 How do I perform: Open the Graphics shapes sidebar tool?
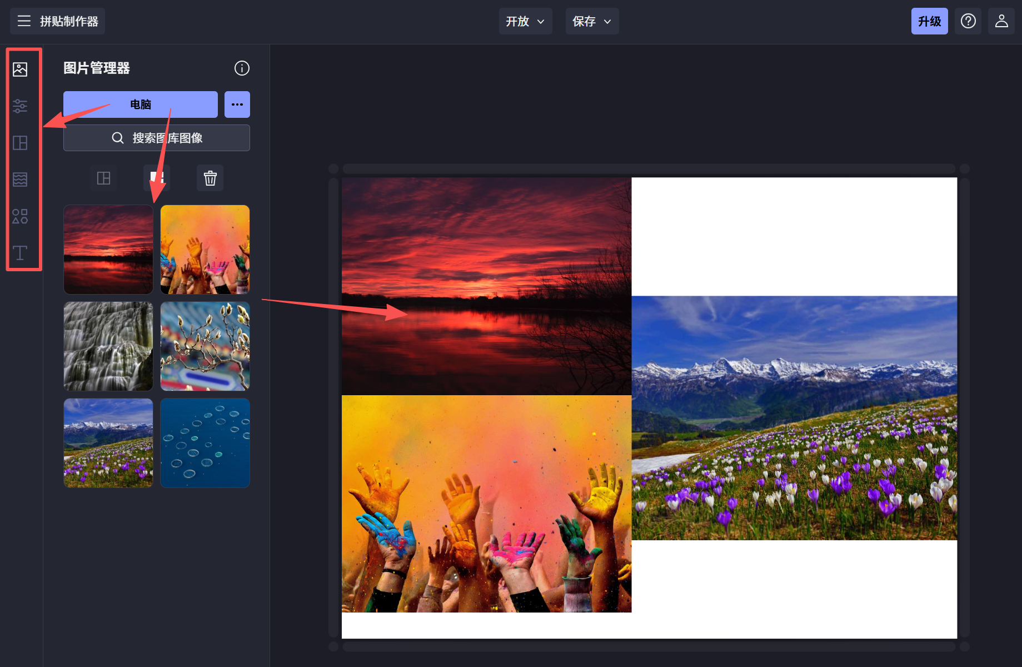pos(20,216)
